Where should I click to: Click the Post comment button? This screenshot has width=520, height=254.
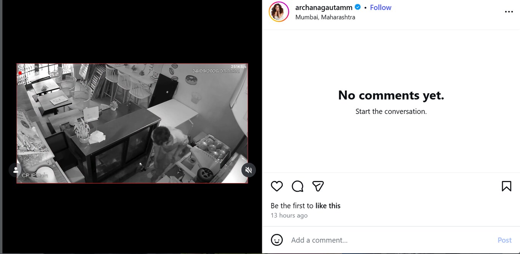point(504,240)
